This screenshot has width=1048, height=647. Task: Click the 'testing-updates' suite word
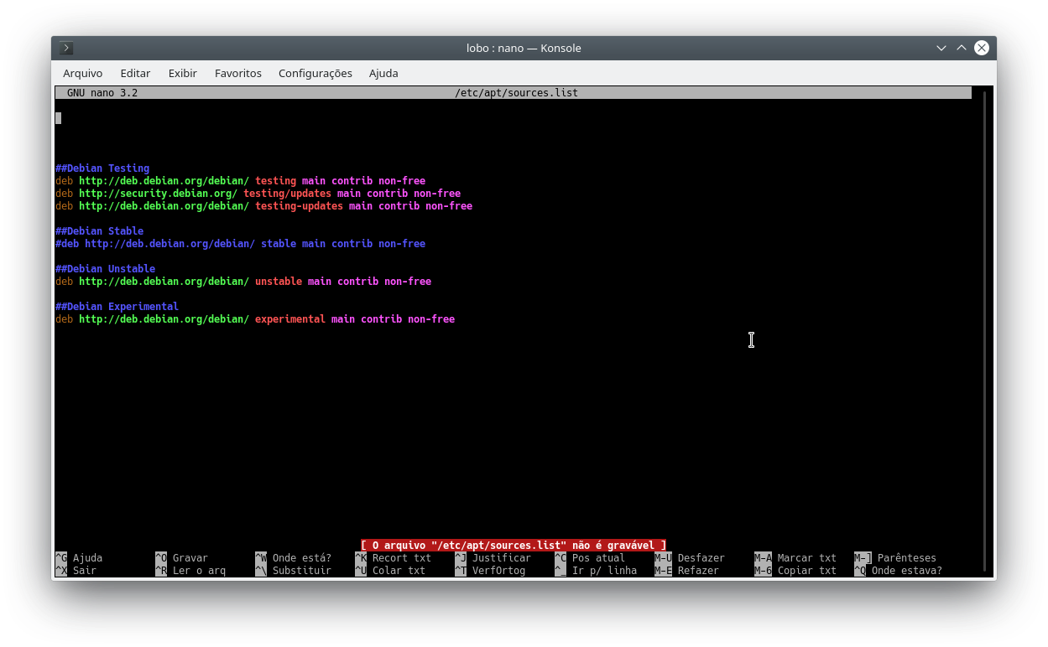[x=299, y=206]
